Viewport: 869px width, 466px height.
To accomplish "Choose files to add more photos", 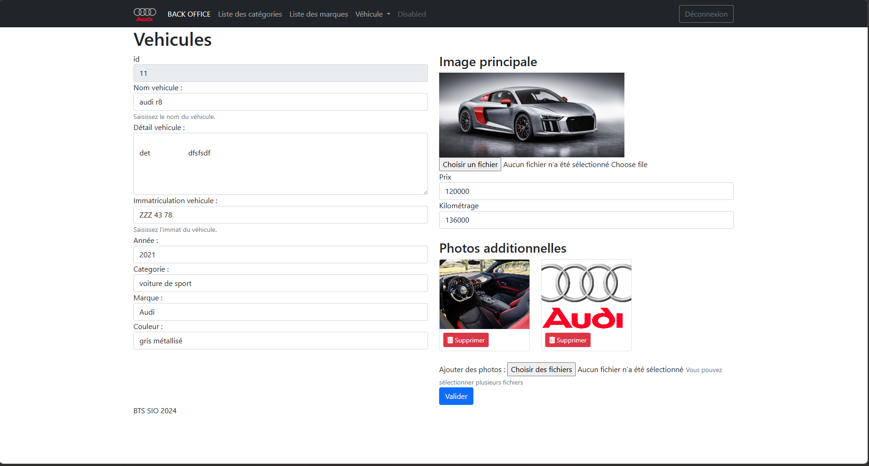I will [x=542, y=369].
